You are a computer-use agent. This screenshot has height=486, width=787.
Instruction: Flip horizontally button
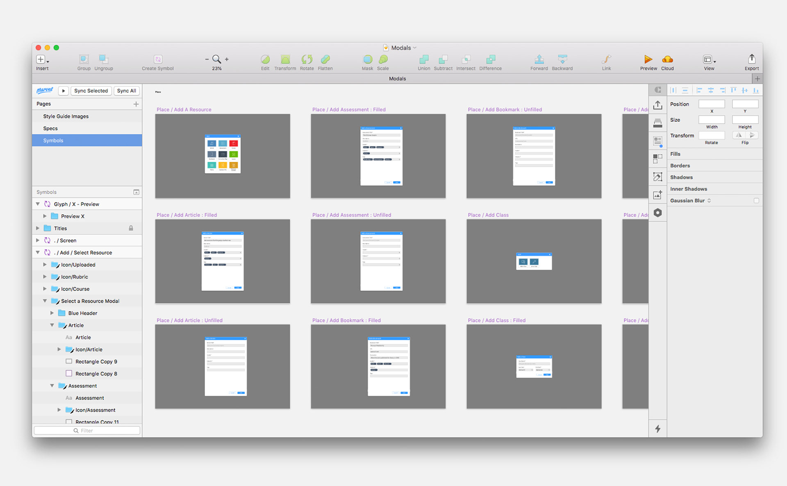(x=739, y=135)
